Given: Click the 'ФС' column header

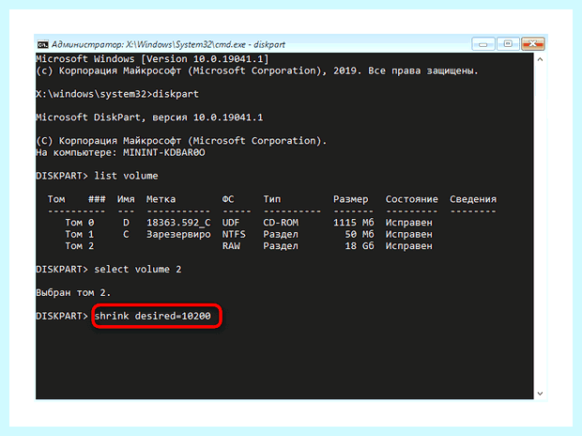Looking at the screenshot, I should [x=228, y=199].
